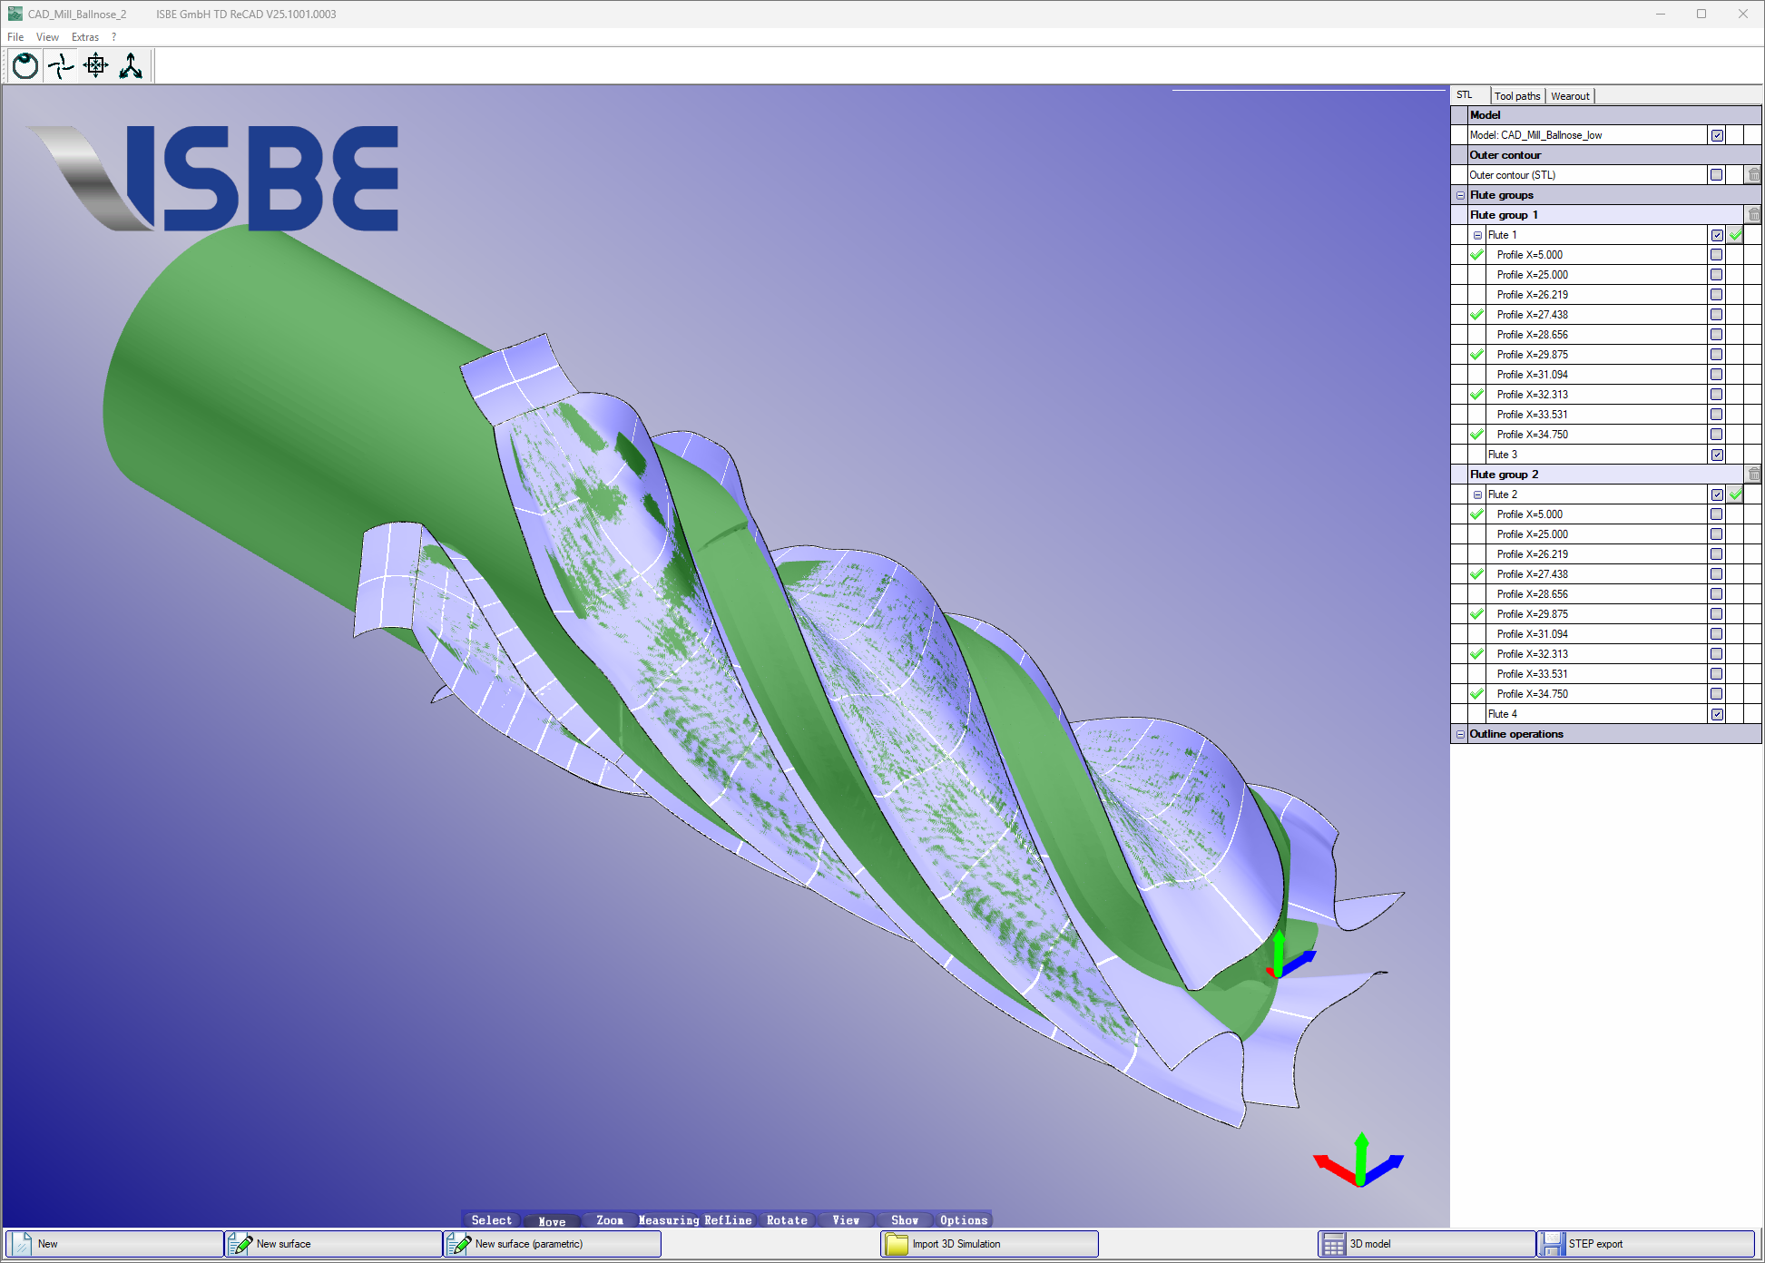Toggle the Flute 3 visibility checkbox
1765x1263 pixels.
pos(1717,455)
